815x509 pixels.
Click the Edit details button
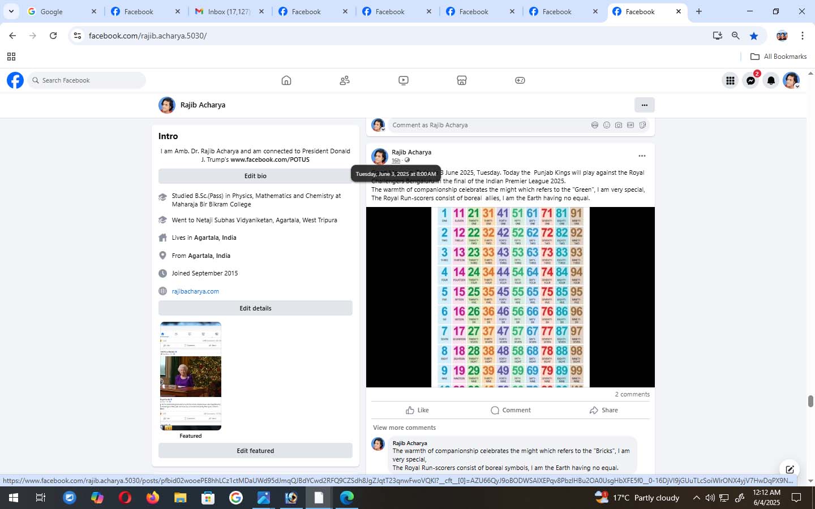(x=255, y=308)
